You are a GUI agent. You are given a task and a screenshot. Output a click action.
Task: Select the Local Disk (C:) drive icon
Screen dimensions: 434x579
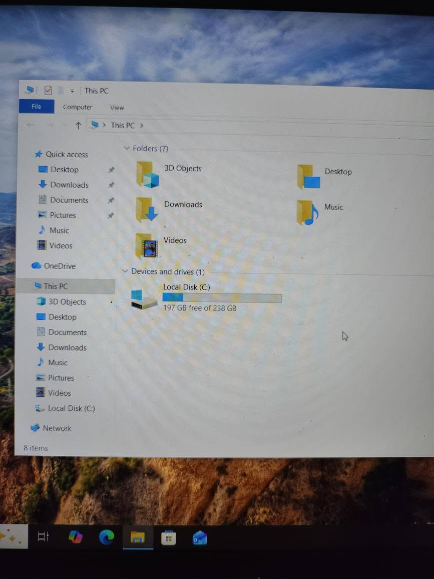point(144,299)
